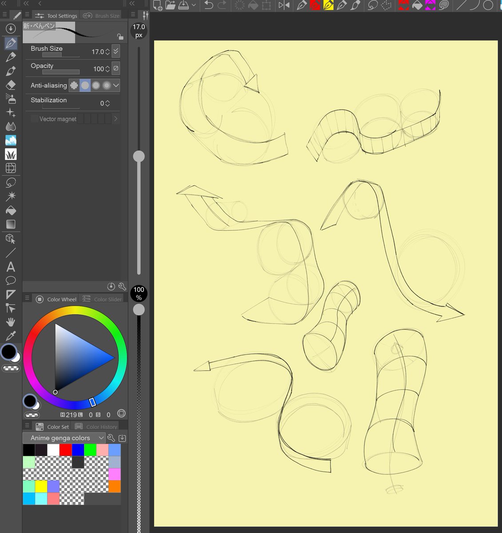Expand the save dropdown arrow in command bar
502x533 pixels.
194,5
